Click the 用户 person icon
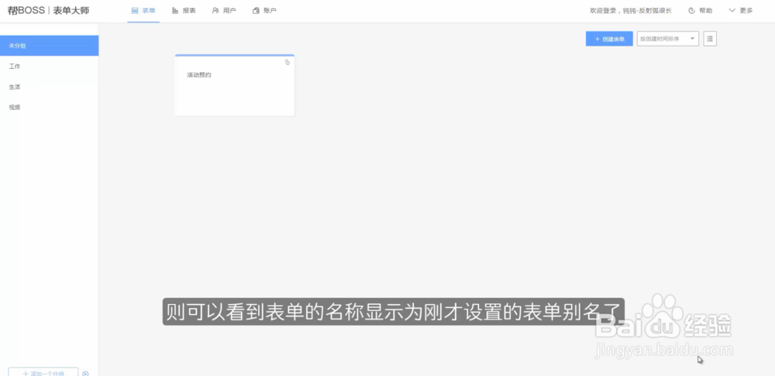Viewport: 775px width, 376px height. pos(215,10)
